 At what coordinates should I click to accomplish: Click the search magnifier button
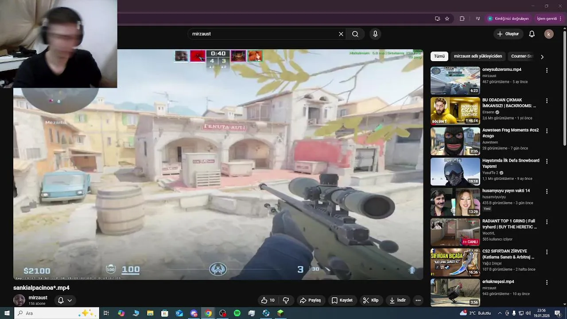click(x=355, y=34)
